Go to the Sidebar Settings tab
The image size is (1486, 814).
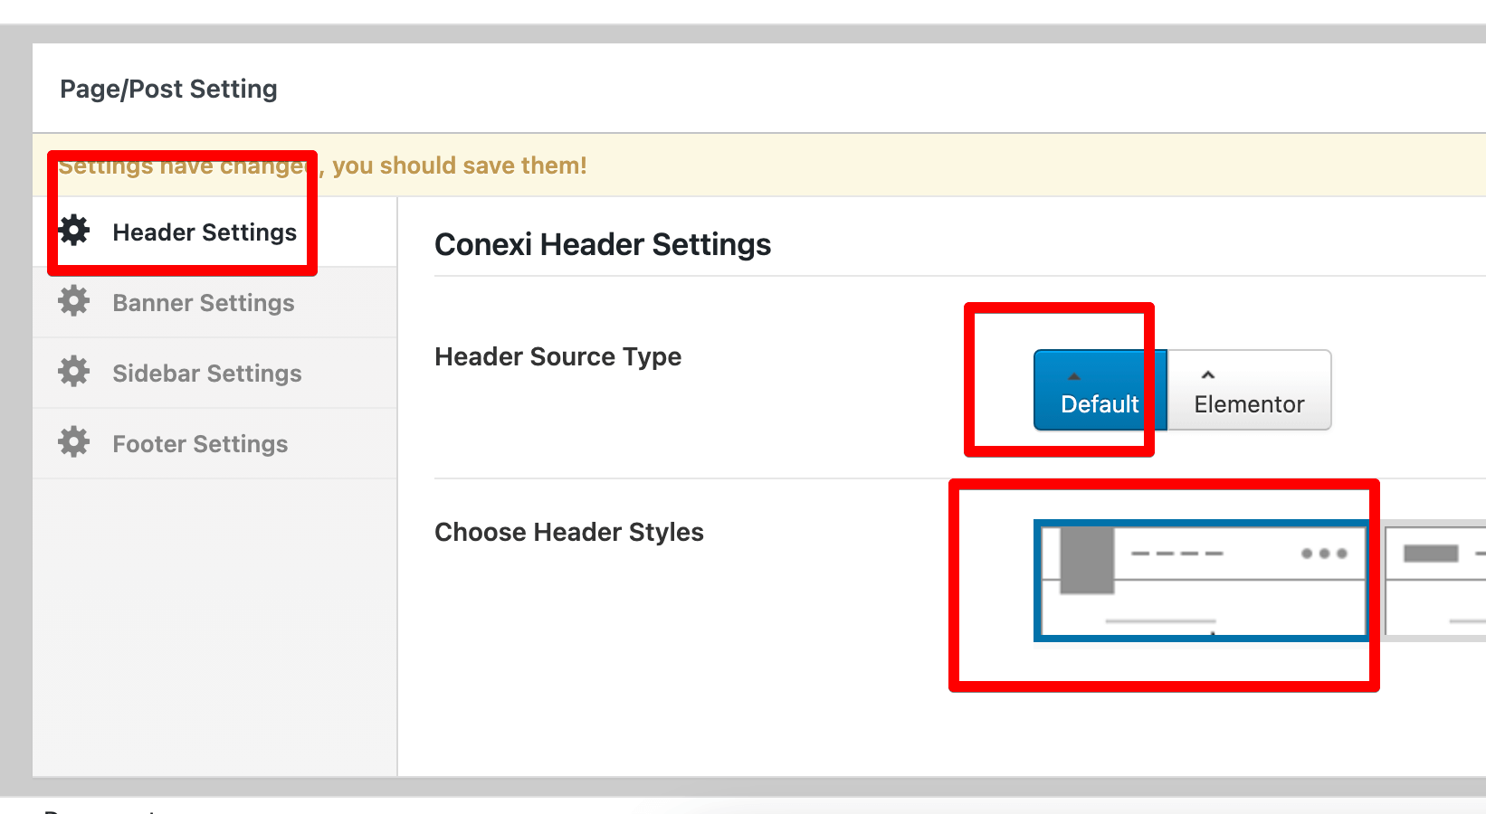point(207,374)
